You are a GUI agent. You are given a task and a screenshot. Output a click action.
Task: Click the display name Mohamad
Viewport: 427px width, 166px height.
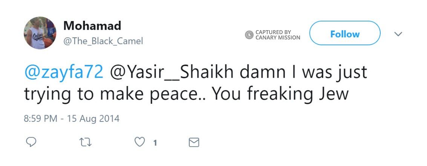92,26
